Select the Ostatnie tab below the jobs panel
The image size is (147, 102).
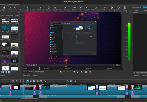point(137,75)
